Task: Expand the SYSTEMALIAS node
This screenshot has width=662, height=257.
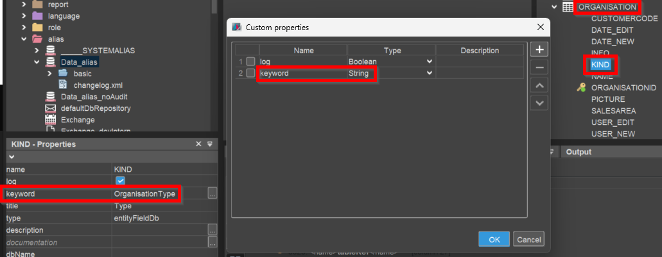Action: 37,51
